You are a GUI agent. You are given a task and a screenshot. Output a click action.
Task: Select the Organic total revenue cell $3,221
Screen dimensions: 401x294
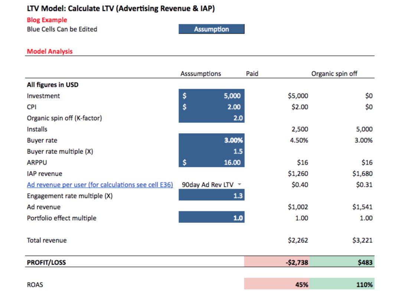(x=362, y=240)
